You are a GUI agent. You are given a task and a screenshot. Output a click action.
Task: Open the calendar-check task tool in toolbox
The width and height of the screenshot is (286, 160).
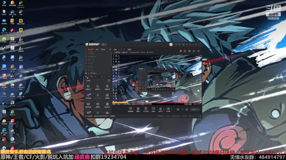(107, 87)
